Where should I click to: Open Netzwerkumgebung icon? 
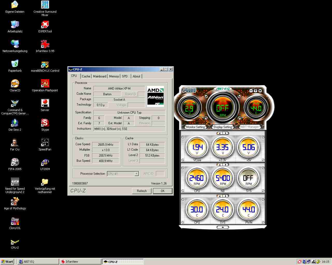tap(15, 46)
